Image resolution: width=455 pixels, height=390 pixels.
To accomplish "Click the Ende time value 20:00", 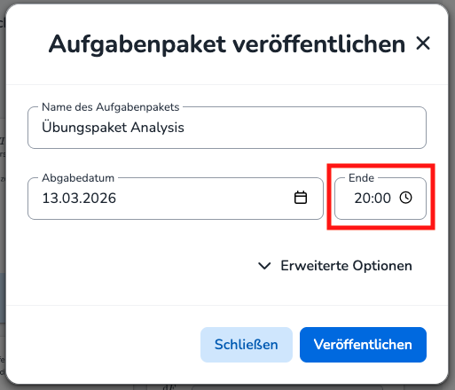I will pyautogui.click(x=373, y=198).
